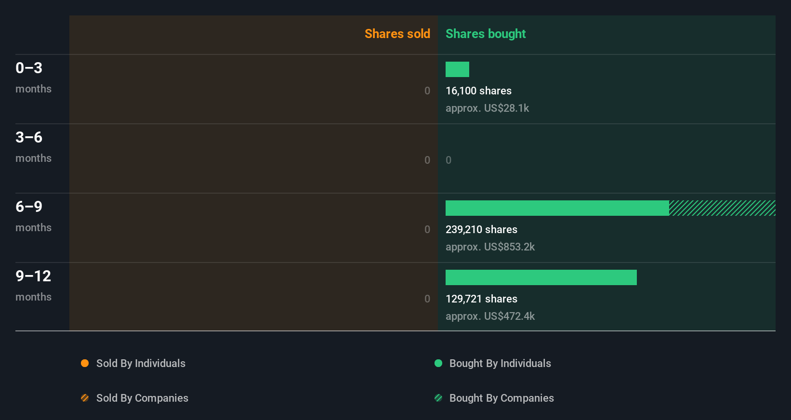Click the Shares bought column header
The height and width of the screenshot is (420, 791).
click(486, 34)
